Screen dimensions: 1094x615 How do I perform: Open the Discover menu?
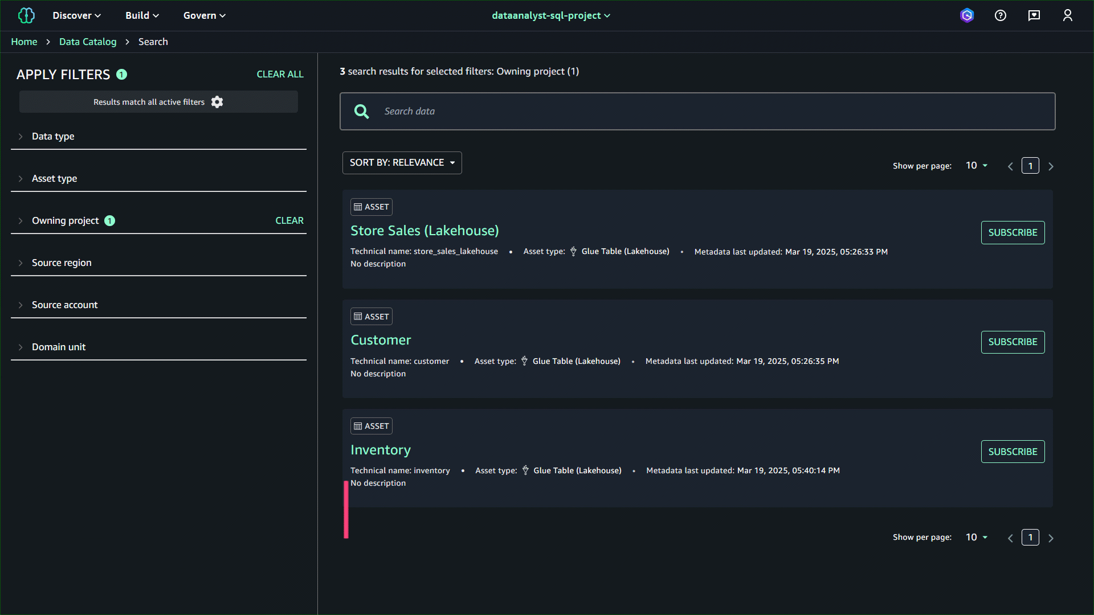[x=76, y=15]
